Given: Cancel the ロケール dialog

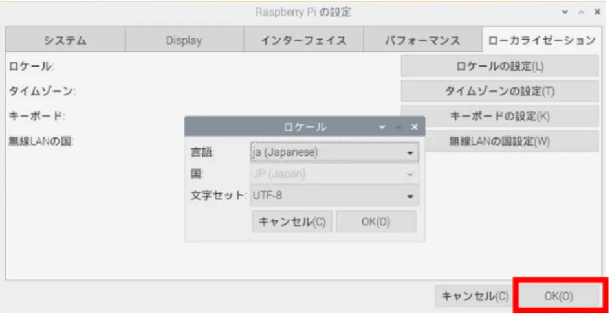Looking at the screenshot, I should point(292,222).
